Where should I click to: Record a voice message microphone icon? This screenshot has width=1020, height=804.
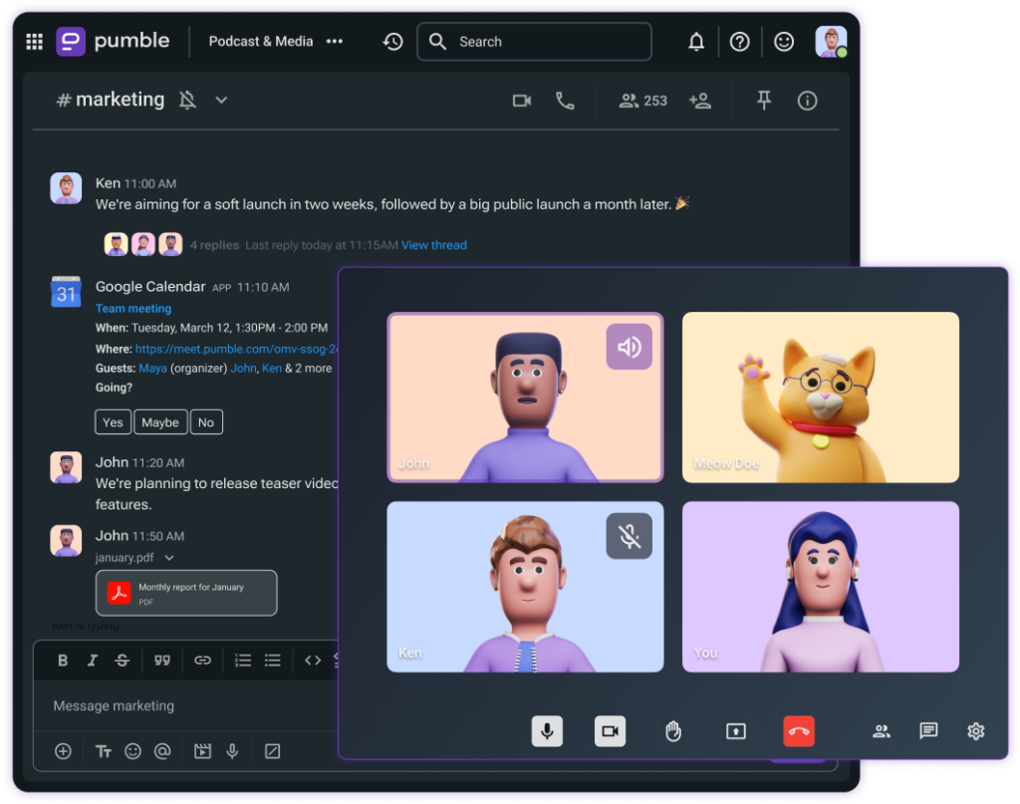coord(232,751)
